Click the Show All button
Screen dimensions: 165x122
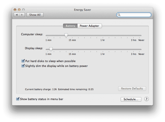(35, 15)
